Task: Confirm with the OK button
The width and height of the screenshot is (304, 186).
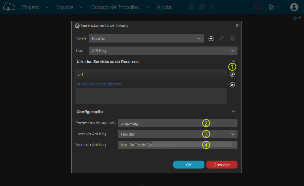Action: [189, 165]
